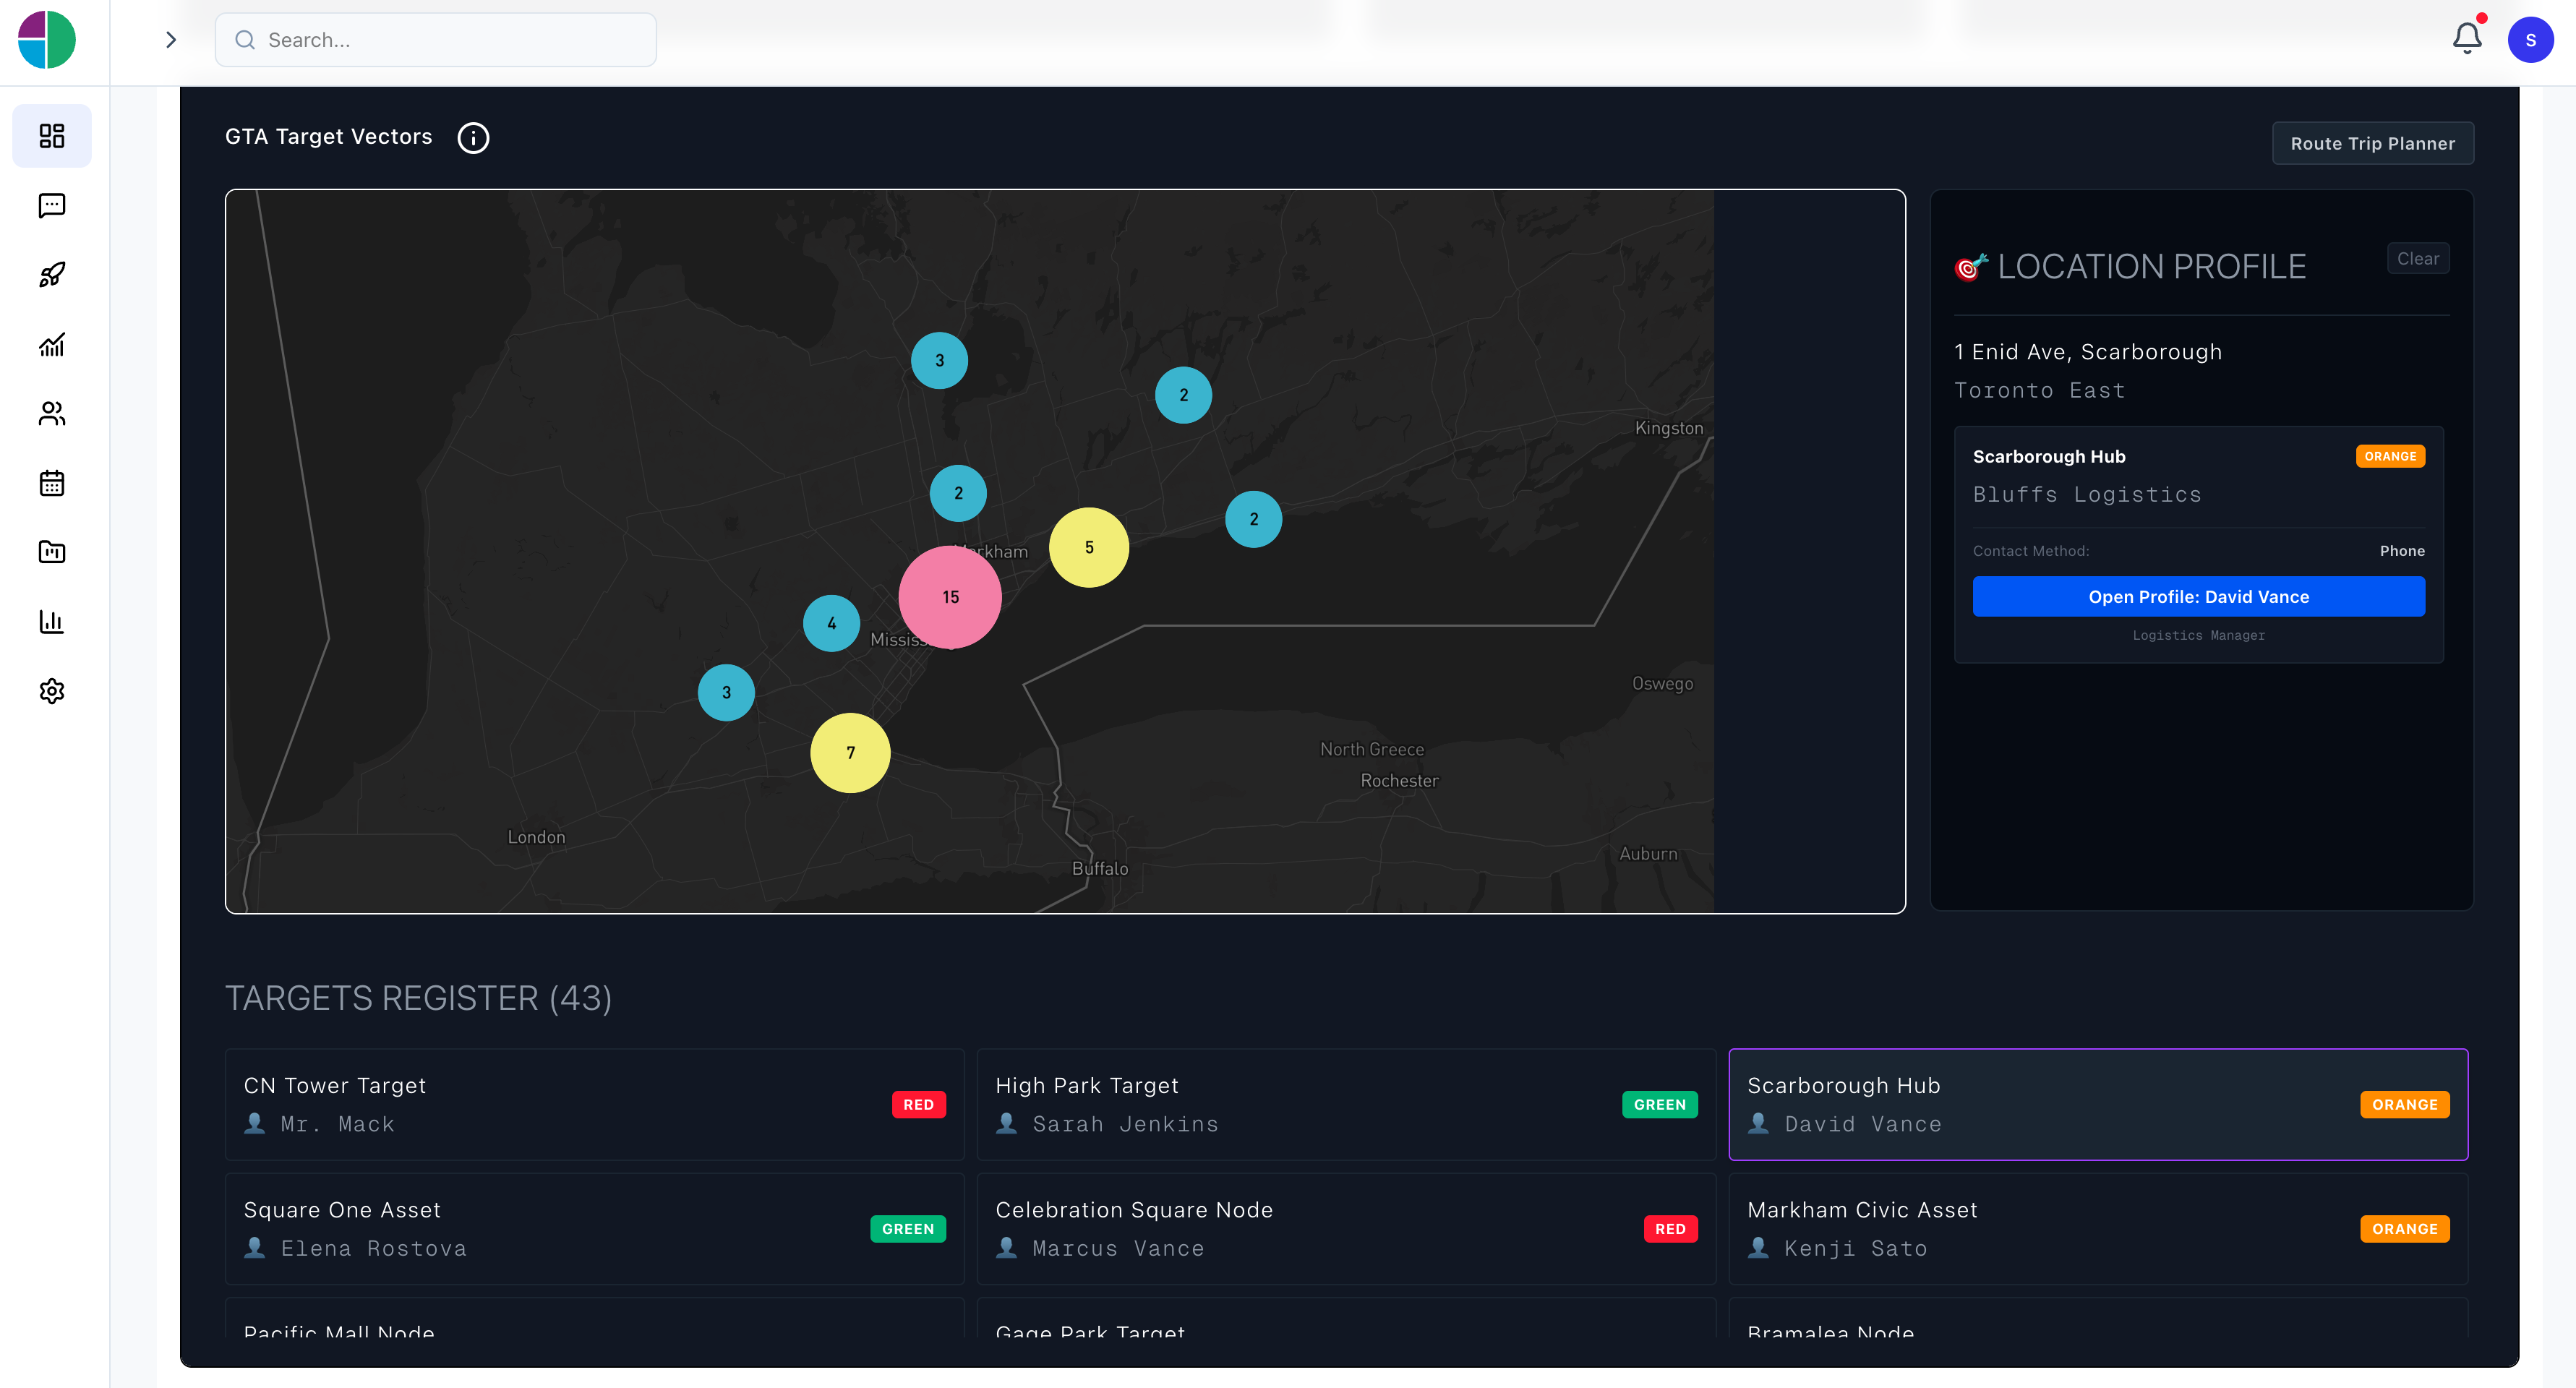
Task: Open the trend analytics sidebar icon
Action: 52,344
